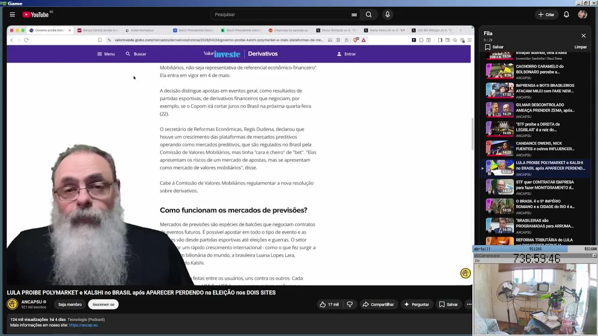Open more actions three-dot menu

pyautogui.click(x=469, y=304)
